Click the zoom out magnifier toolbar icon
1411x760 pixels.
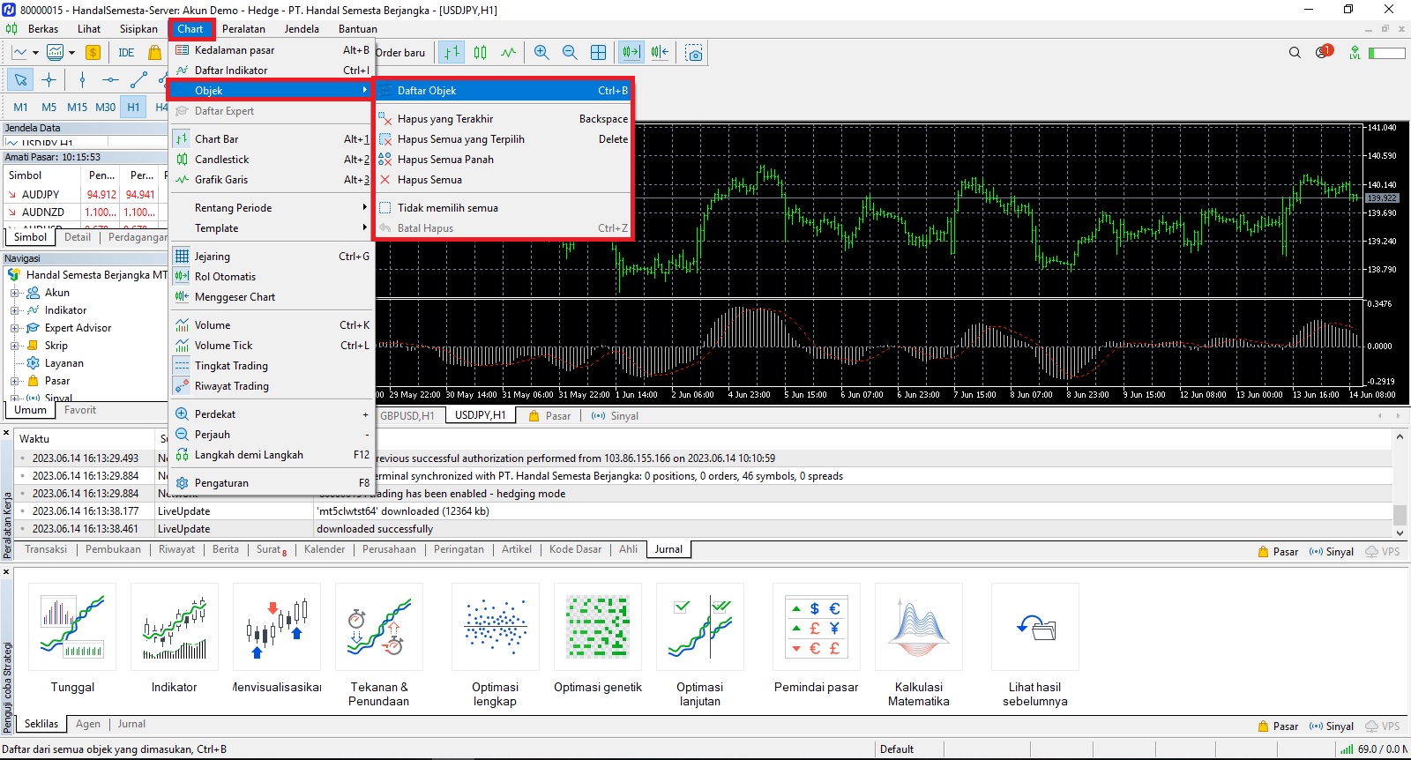pos(570,53)
